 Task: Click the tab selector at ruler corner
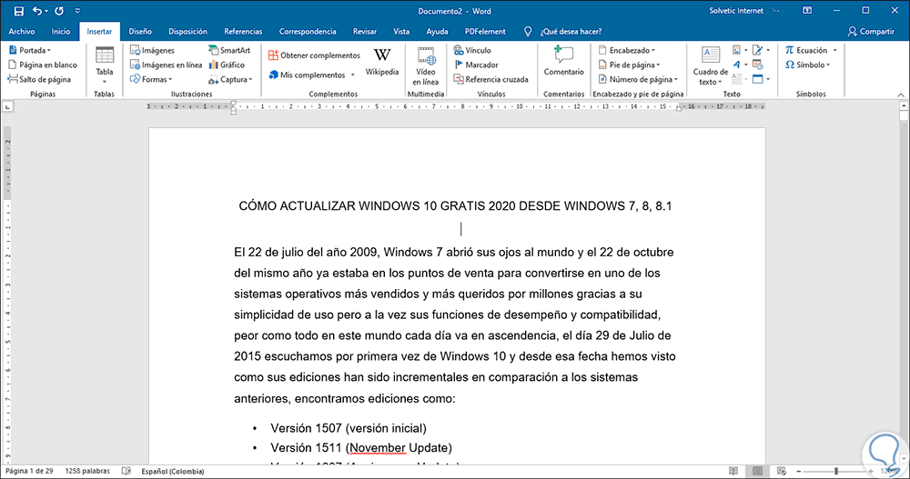(x=7, y=106)
